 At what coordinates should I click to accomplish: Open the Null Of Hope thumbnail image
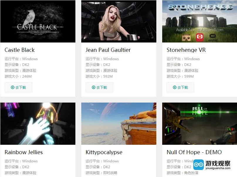[200, 124]
